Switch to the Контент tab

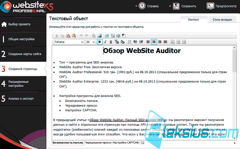point(193,20)
